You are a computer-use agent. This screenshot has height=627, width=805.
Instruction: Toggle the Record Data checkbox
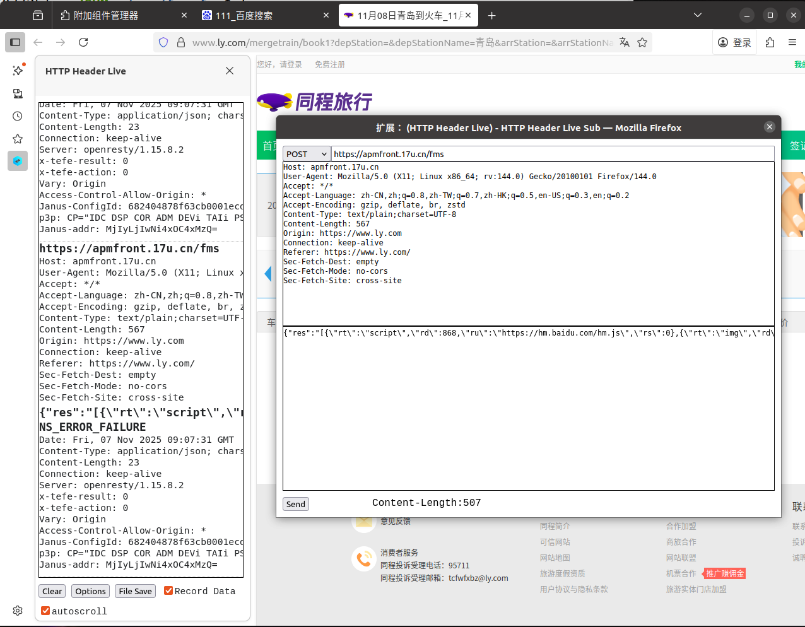[x=168, y=590]
